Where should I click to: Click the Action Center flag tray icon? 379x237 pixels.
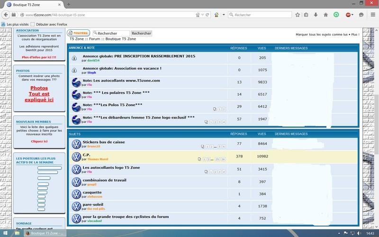(x=346, y=233)
